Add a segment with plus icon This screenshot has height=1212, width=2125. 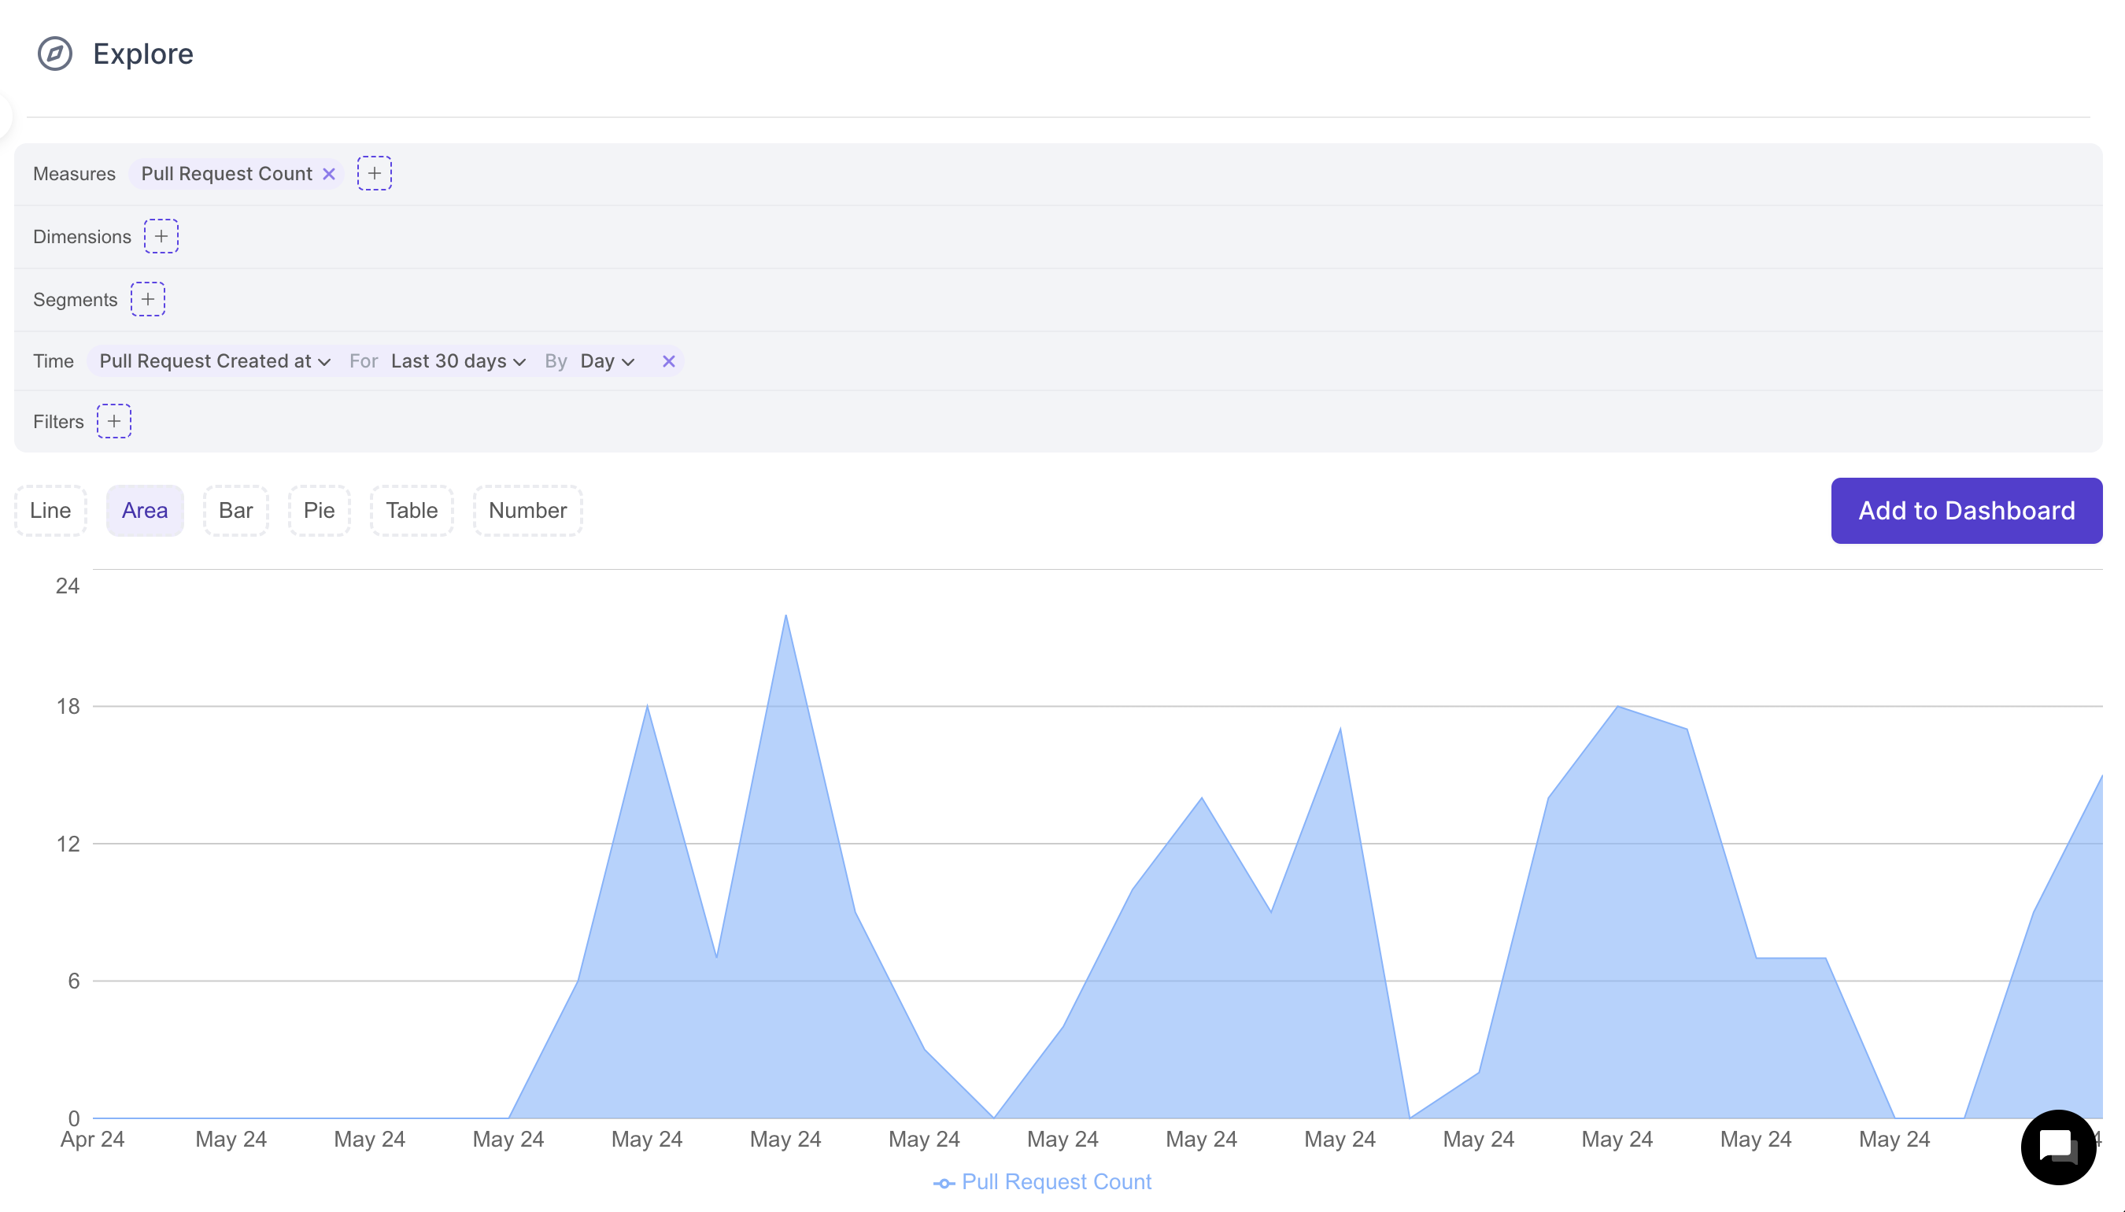148,300
